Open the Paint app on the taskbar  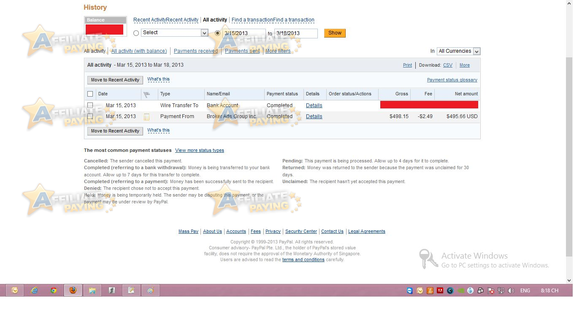click(151, 290)
